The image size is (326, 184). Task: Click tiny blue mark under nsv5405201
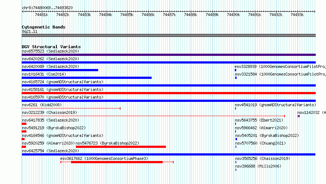click(x=236, y=139)
